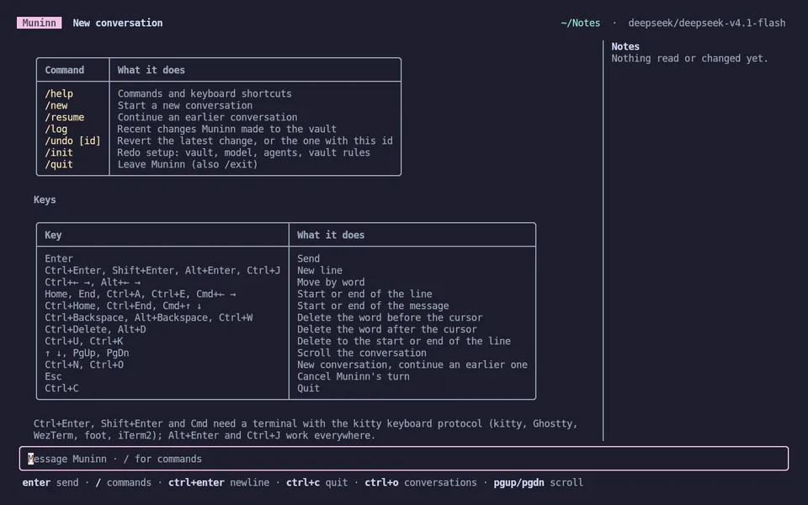Click the kitty keyboard protocol note paragraph
This screenshot has width=808, height=505.
point(306,429)
